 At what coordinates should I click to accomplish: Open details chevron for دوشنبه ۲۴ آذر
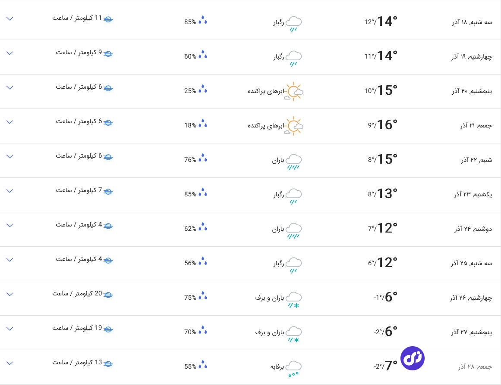(10, 225)
